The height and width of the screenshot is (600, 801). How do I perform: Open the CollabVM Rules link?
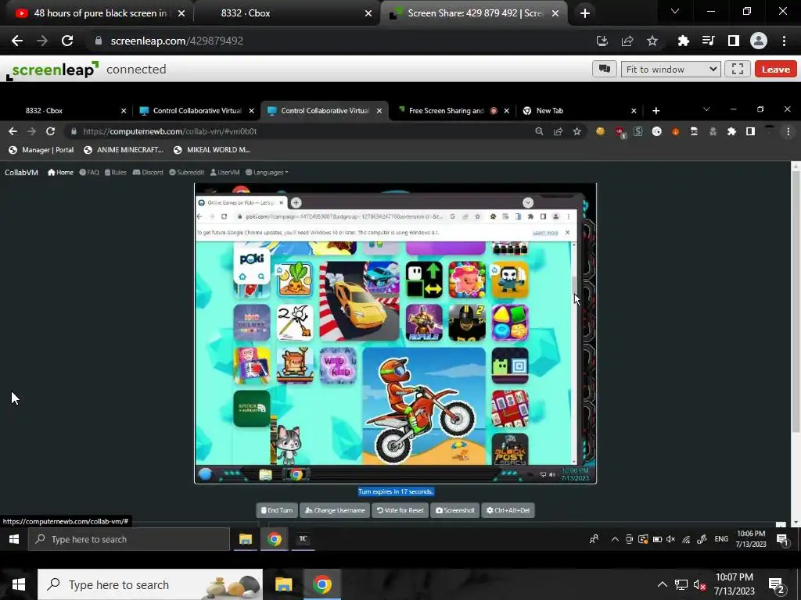pos(116,173)
